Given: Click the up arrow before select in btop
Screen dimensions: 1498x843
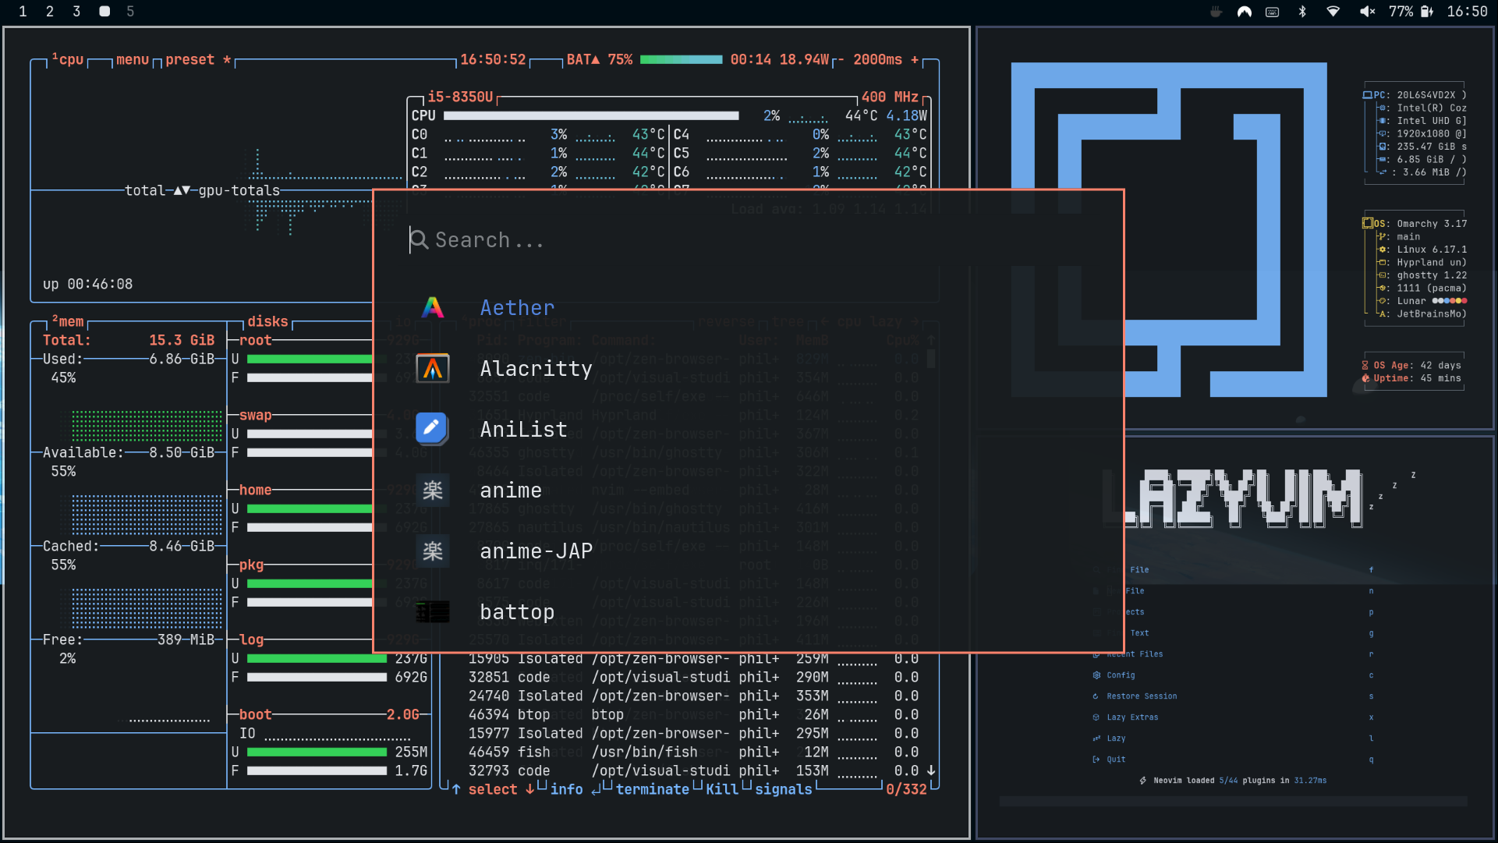Looking at the screenshot, I should (x=456, y=789).
